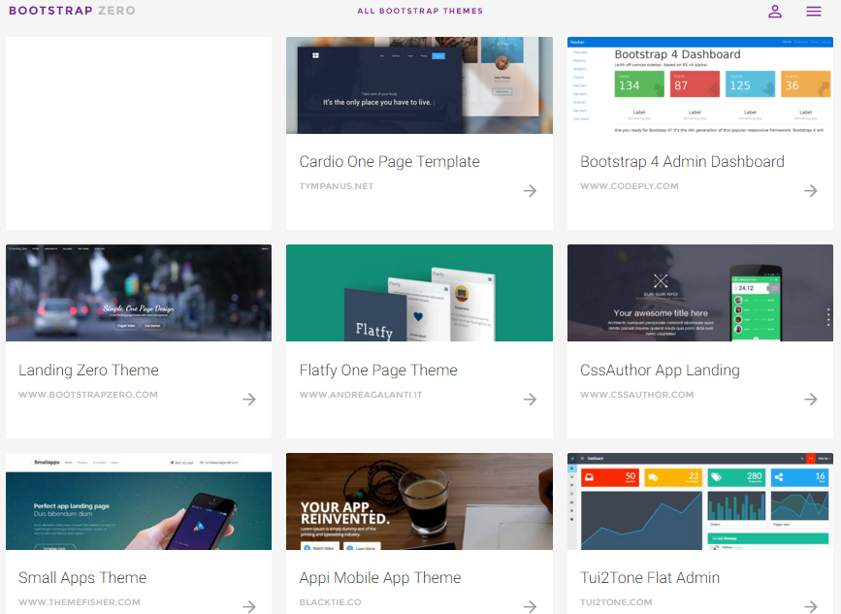This screenshot has height=614, width=841.
Task: Select the Appi Mobile App Theme title
Action: pyautogui.click(x=379, y=577)
